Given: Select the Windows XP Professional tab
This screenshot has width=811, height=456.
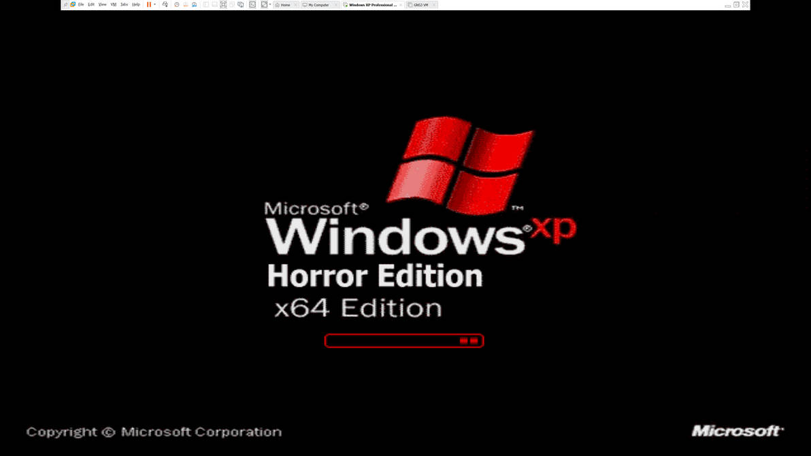Looking at the screenshot, I should [x=371, y=5].
